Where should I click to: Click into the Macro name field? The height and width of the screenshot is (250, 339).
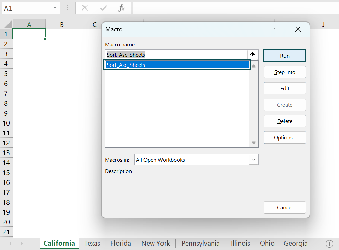click(176, 55)
